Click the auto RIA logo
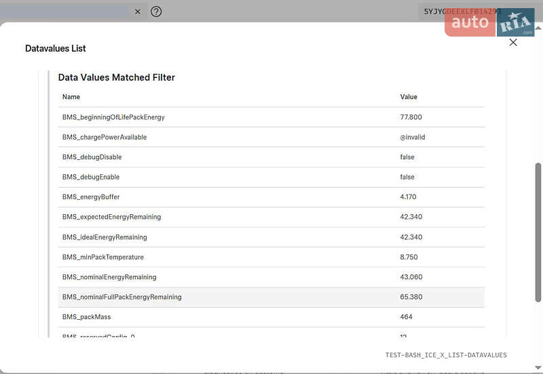 (489, 22)
